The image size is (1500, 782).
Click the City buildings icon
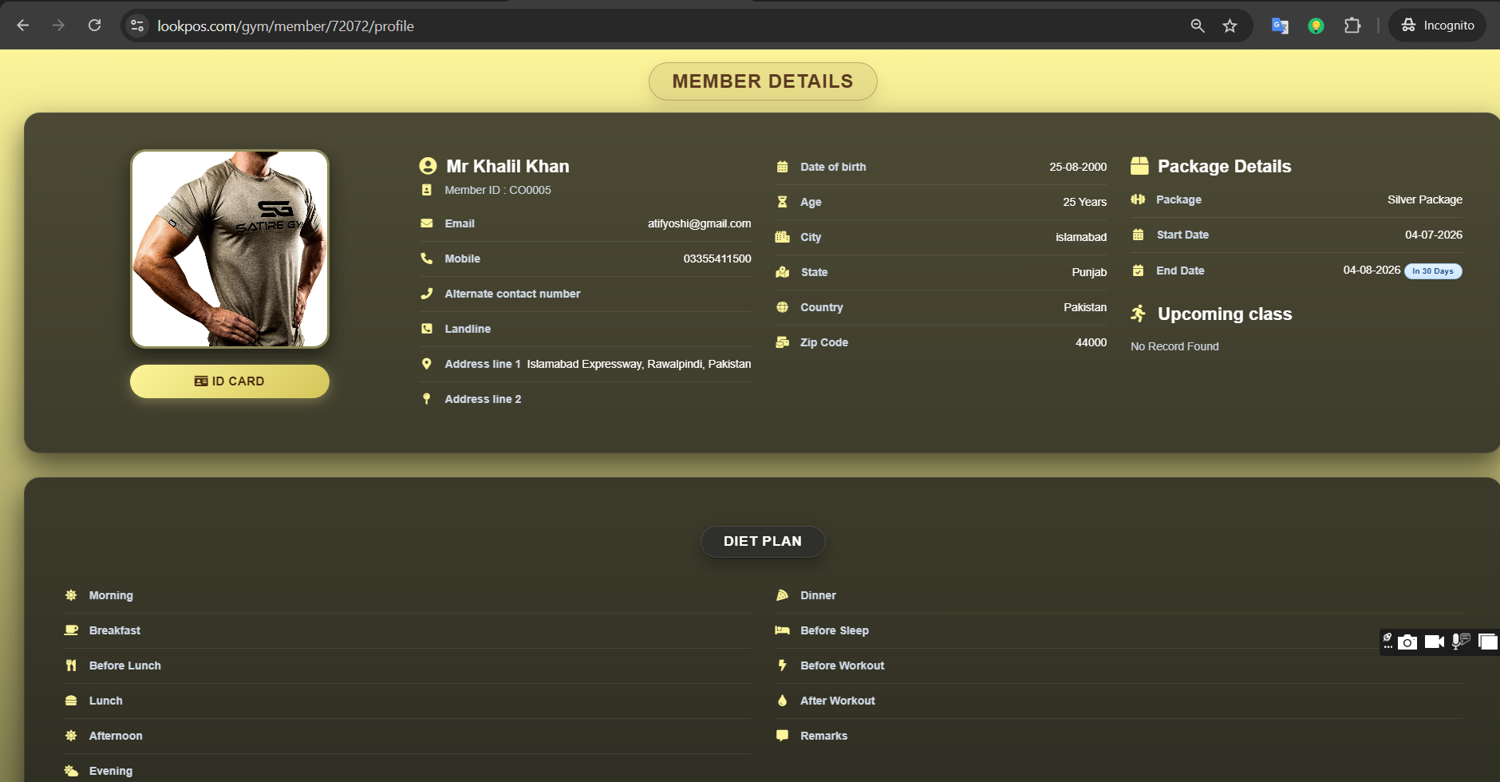(783, 237)
